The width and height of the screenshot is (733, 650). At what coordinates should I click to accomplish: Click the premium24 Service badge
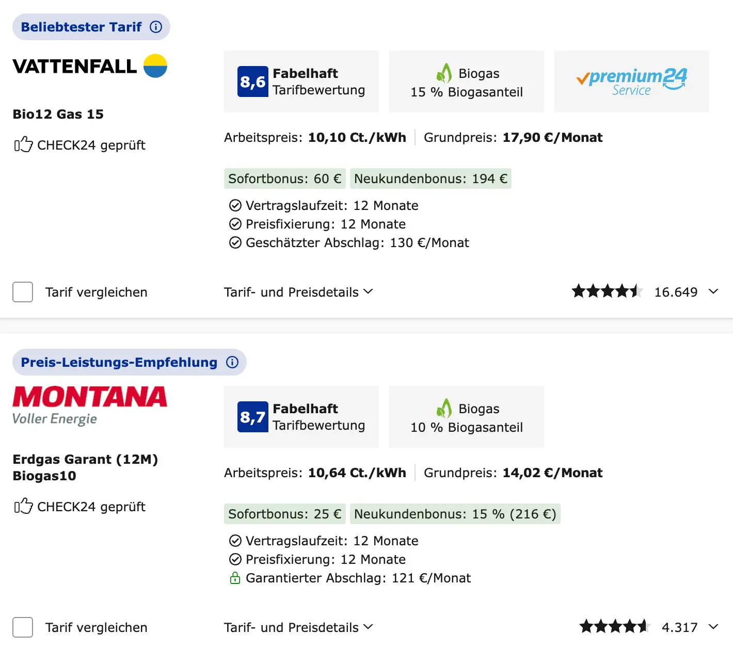[631, 82]
